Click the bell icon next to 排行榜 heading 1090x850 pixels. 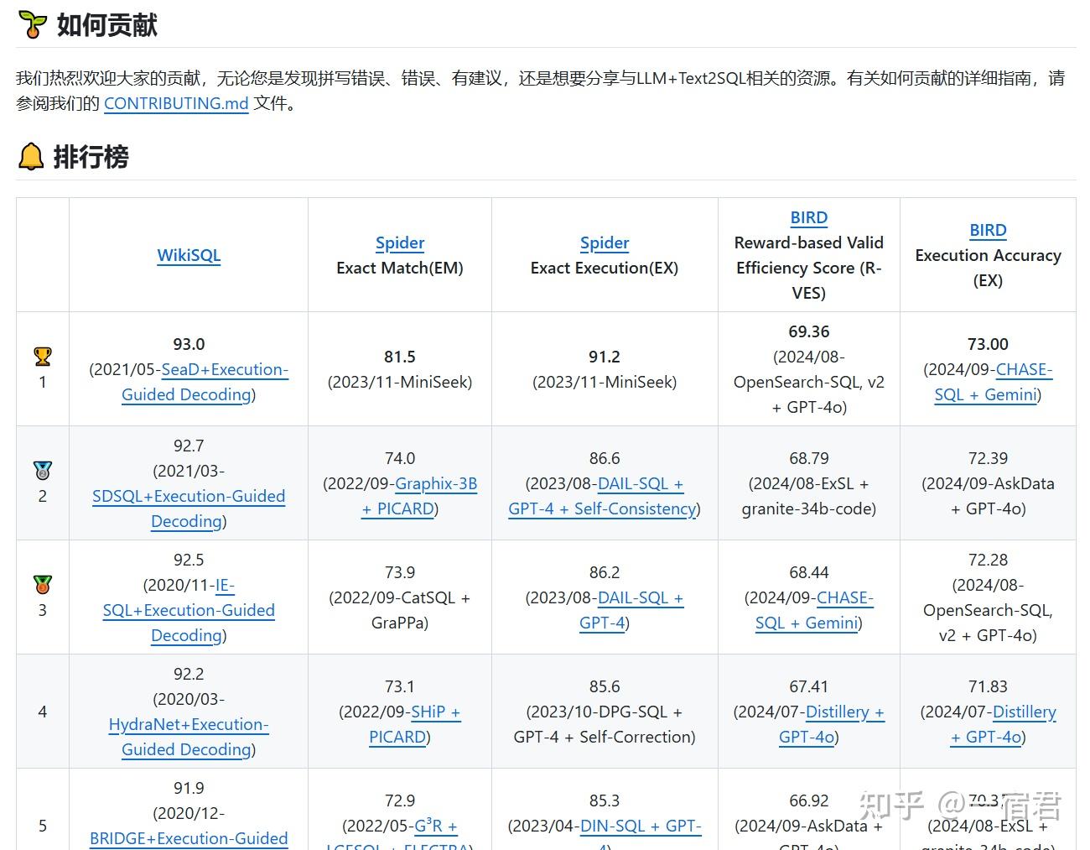click(x=30, y=156)
